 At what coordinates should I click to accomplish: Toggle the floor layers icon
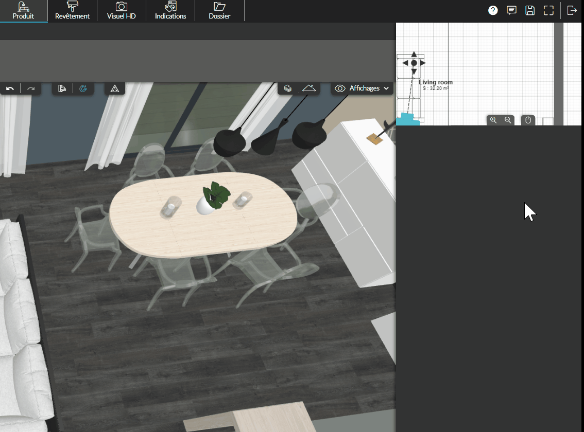(x=288, y=88)
